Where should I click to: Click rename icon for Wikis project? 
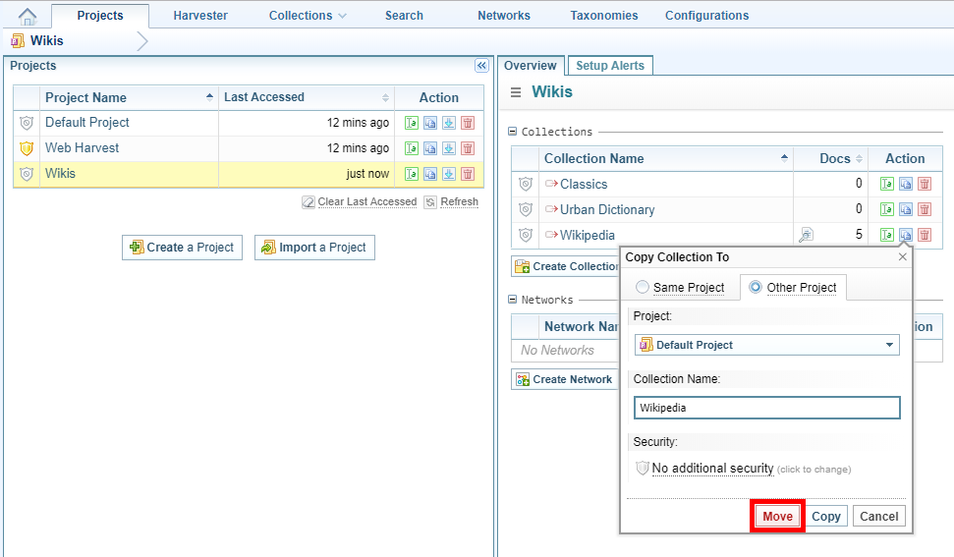[x=412, y=174]
